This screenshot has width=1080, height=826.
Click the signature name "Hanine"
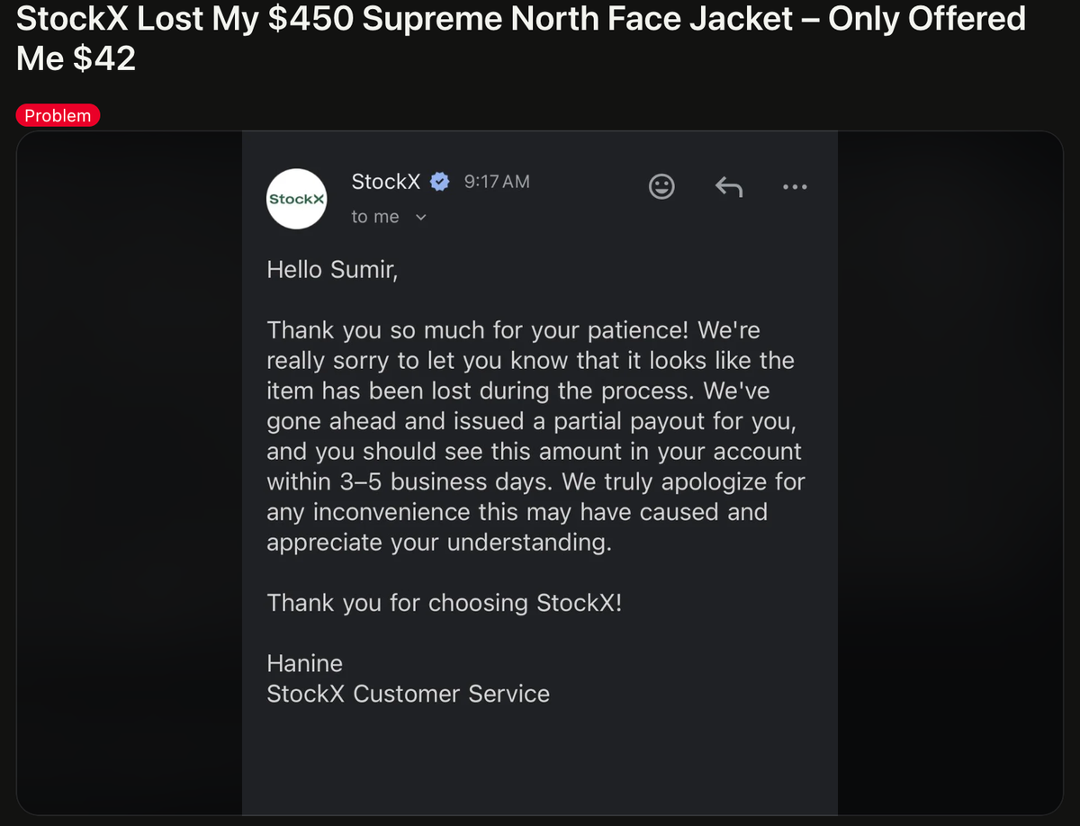coord(304,663)
